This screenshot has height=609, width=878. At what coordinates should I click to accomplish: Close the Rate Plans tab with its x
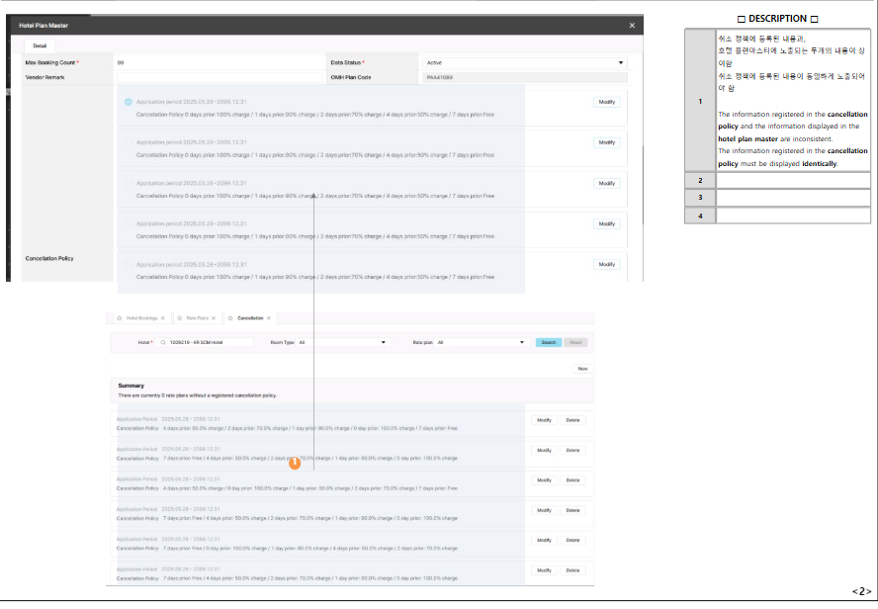pos(214,318)
